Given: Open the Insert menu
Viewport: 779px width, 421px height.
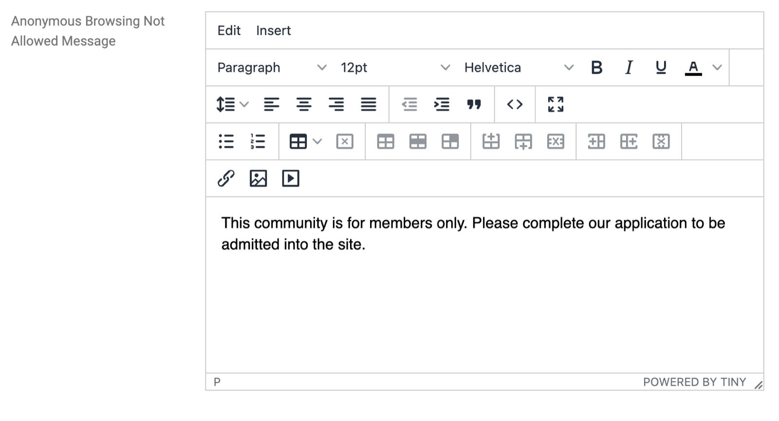Looking at the screenshot, I should (273, 31).
